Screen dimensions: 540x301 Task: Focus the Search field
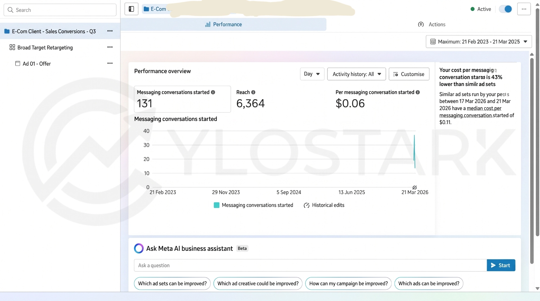[x=60, y=10]
